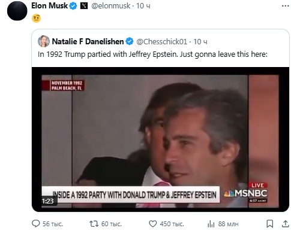
Task: Click Elon Musk's blue verified badge
Action: tap(73, 6)
